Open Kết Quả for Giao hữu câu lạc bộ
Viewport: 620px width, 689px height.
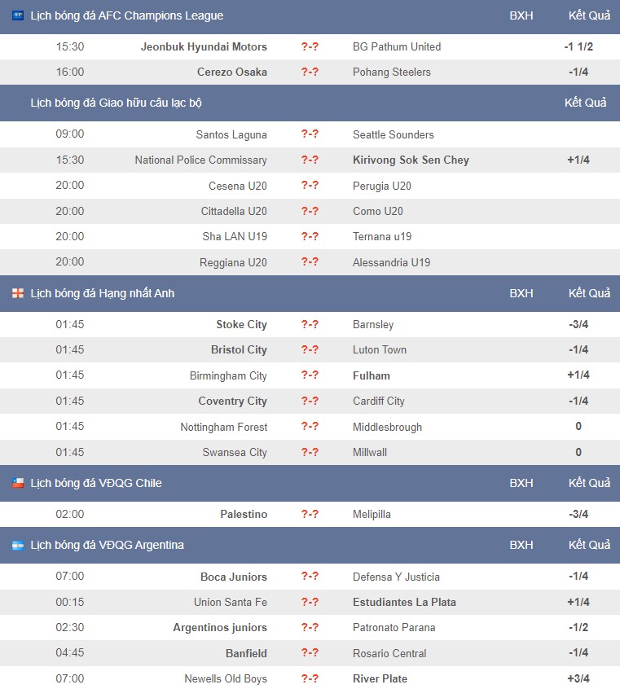pos(585,103)
